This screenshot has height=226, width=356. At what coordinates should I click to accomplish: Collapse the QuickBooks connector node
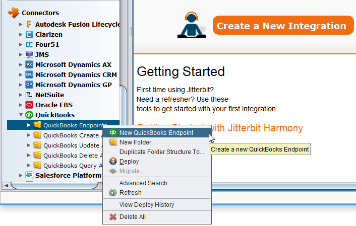coord(21,115)
